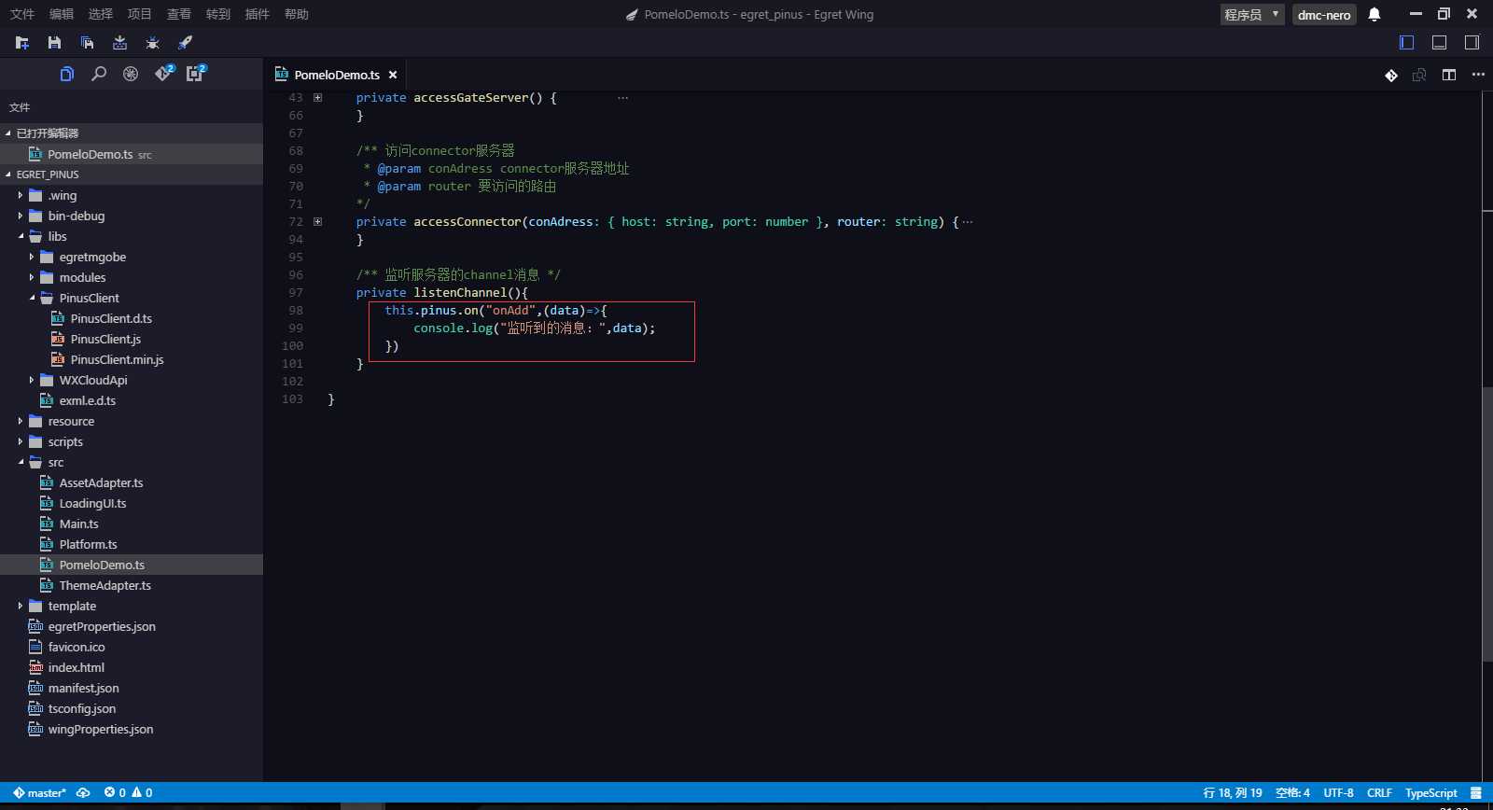Open the 选择 menu
1493x810 pixels.
pyautogui.click(x=100, y=14)
